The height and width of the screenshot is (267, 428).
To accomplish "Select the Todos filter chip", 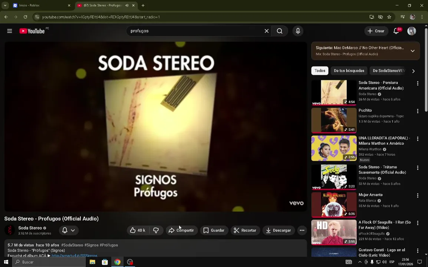I will (x=320, y=71).
